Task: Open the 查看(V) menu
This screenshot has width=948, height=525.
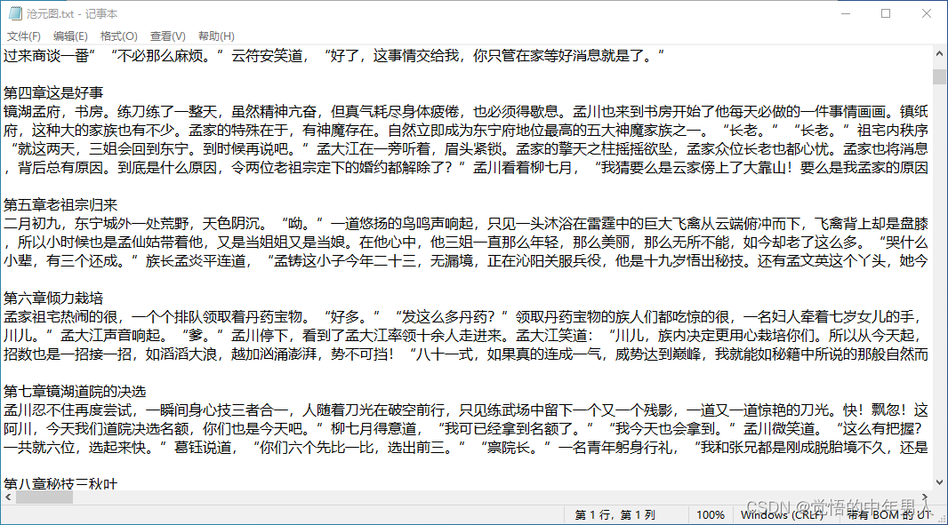Action: (x=167, y=36)
